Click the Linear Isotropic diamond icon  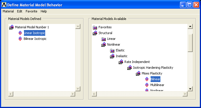tap(20, 33)
